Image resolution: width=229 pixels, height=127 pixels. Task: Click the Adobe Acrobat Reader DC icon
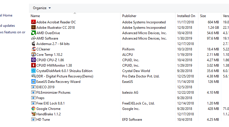click(x=33, y=22)
